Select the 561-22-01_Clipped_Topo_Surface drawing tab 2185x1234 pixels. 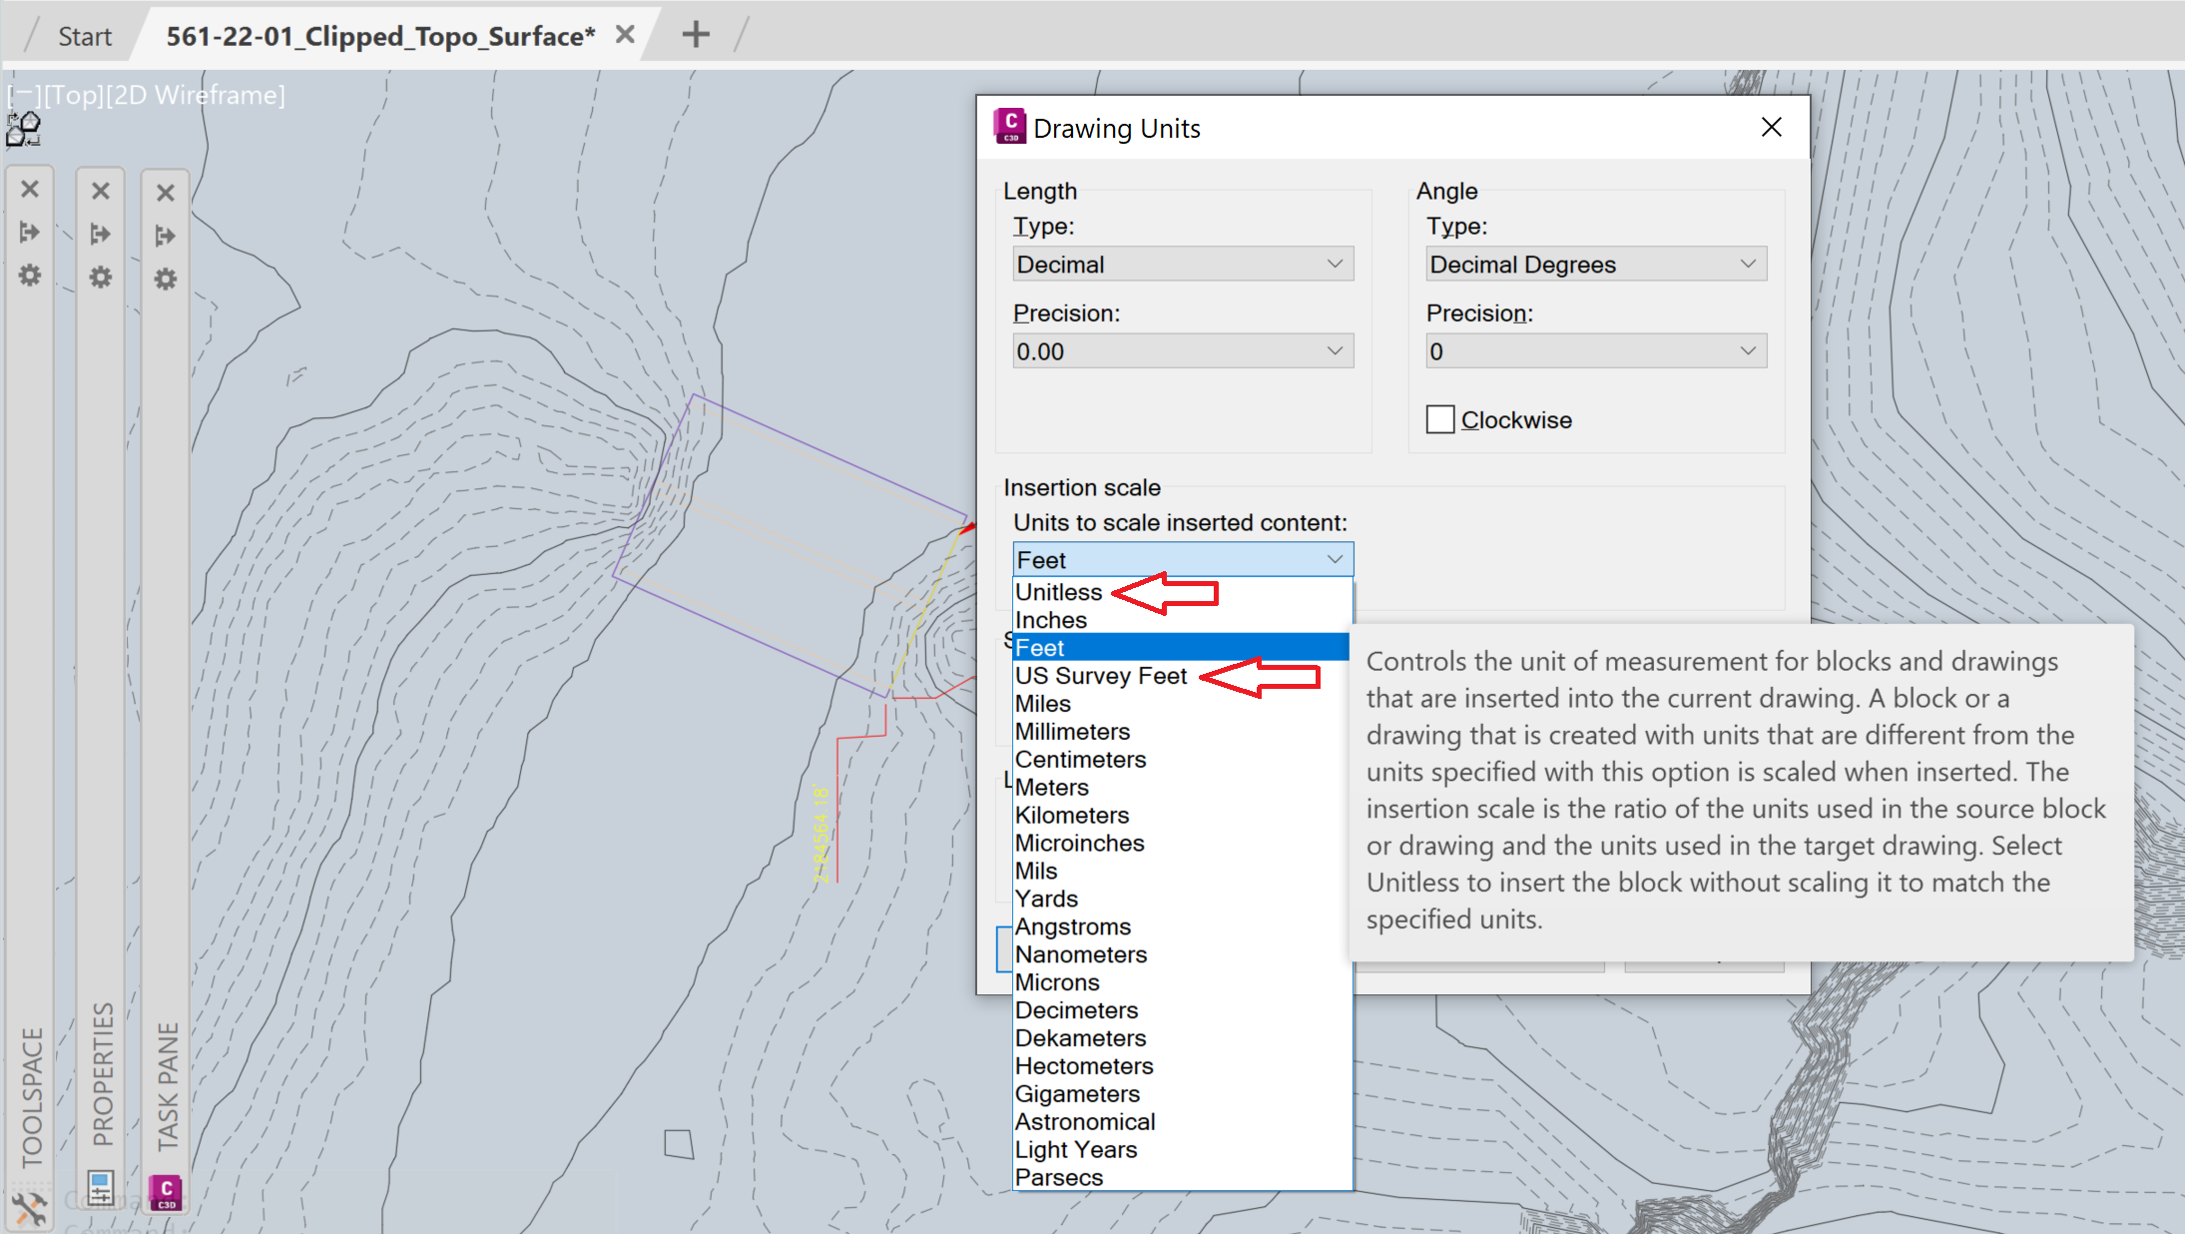click(x=379, y=36)
